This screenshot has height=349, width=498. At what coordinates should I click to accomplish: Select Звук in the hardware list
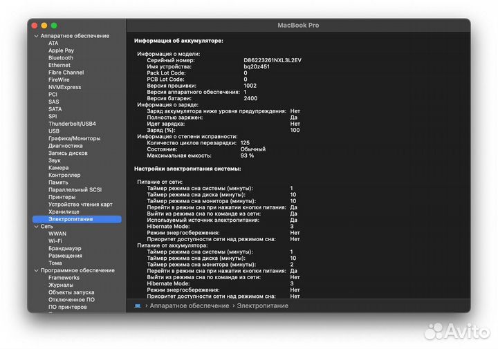(x=55, y=160)
